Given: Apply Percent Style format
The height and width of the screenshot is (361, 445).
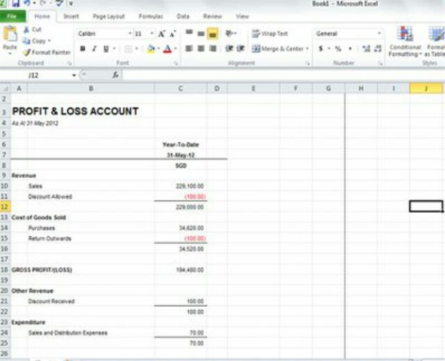Looking at the screenshot, I should (338, 49).
